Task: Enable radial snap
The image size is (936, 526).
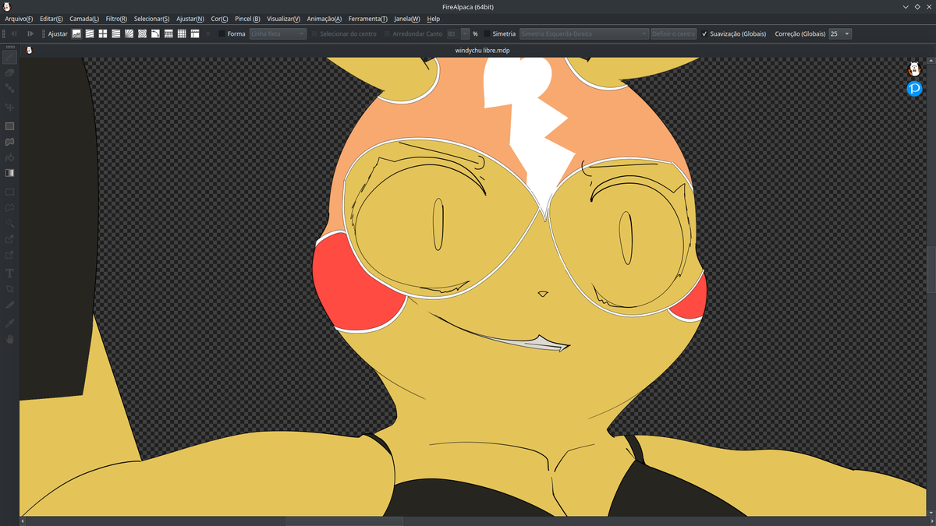Action: click(x=129, y=34)
